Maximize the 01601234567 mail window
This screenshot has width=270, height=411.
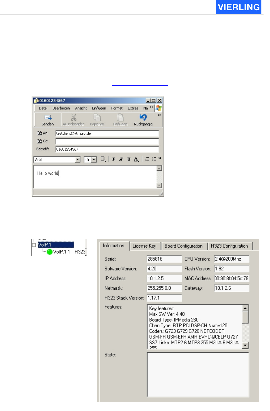point(153,101)
